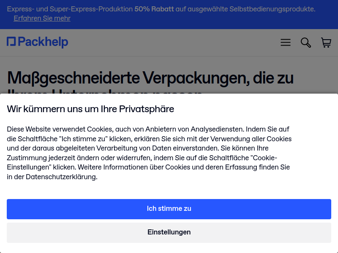Click the magnifying glass search icon
This screenshot has height=253, width=338.
(305, 43)
